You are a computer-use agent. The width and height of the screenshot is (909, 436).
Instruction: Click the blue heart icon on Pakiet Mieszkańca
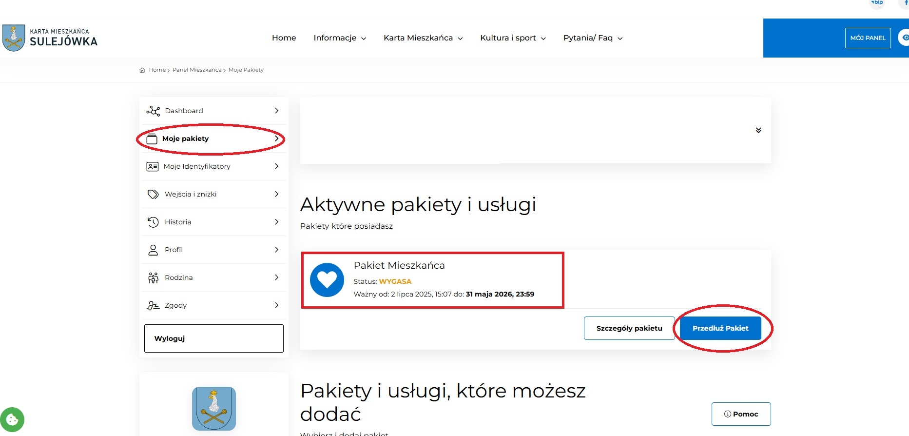327,280
